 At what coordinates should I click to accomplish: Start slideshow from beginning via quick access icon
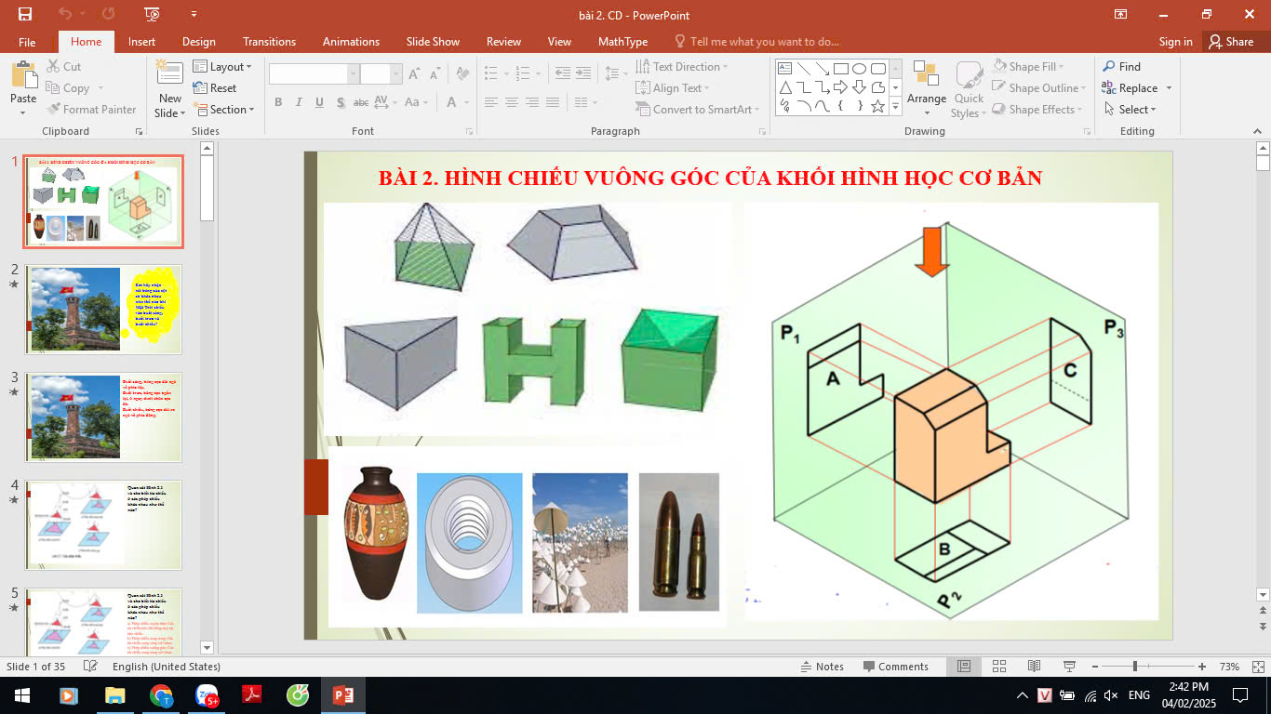[152, 14]
